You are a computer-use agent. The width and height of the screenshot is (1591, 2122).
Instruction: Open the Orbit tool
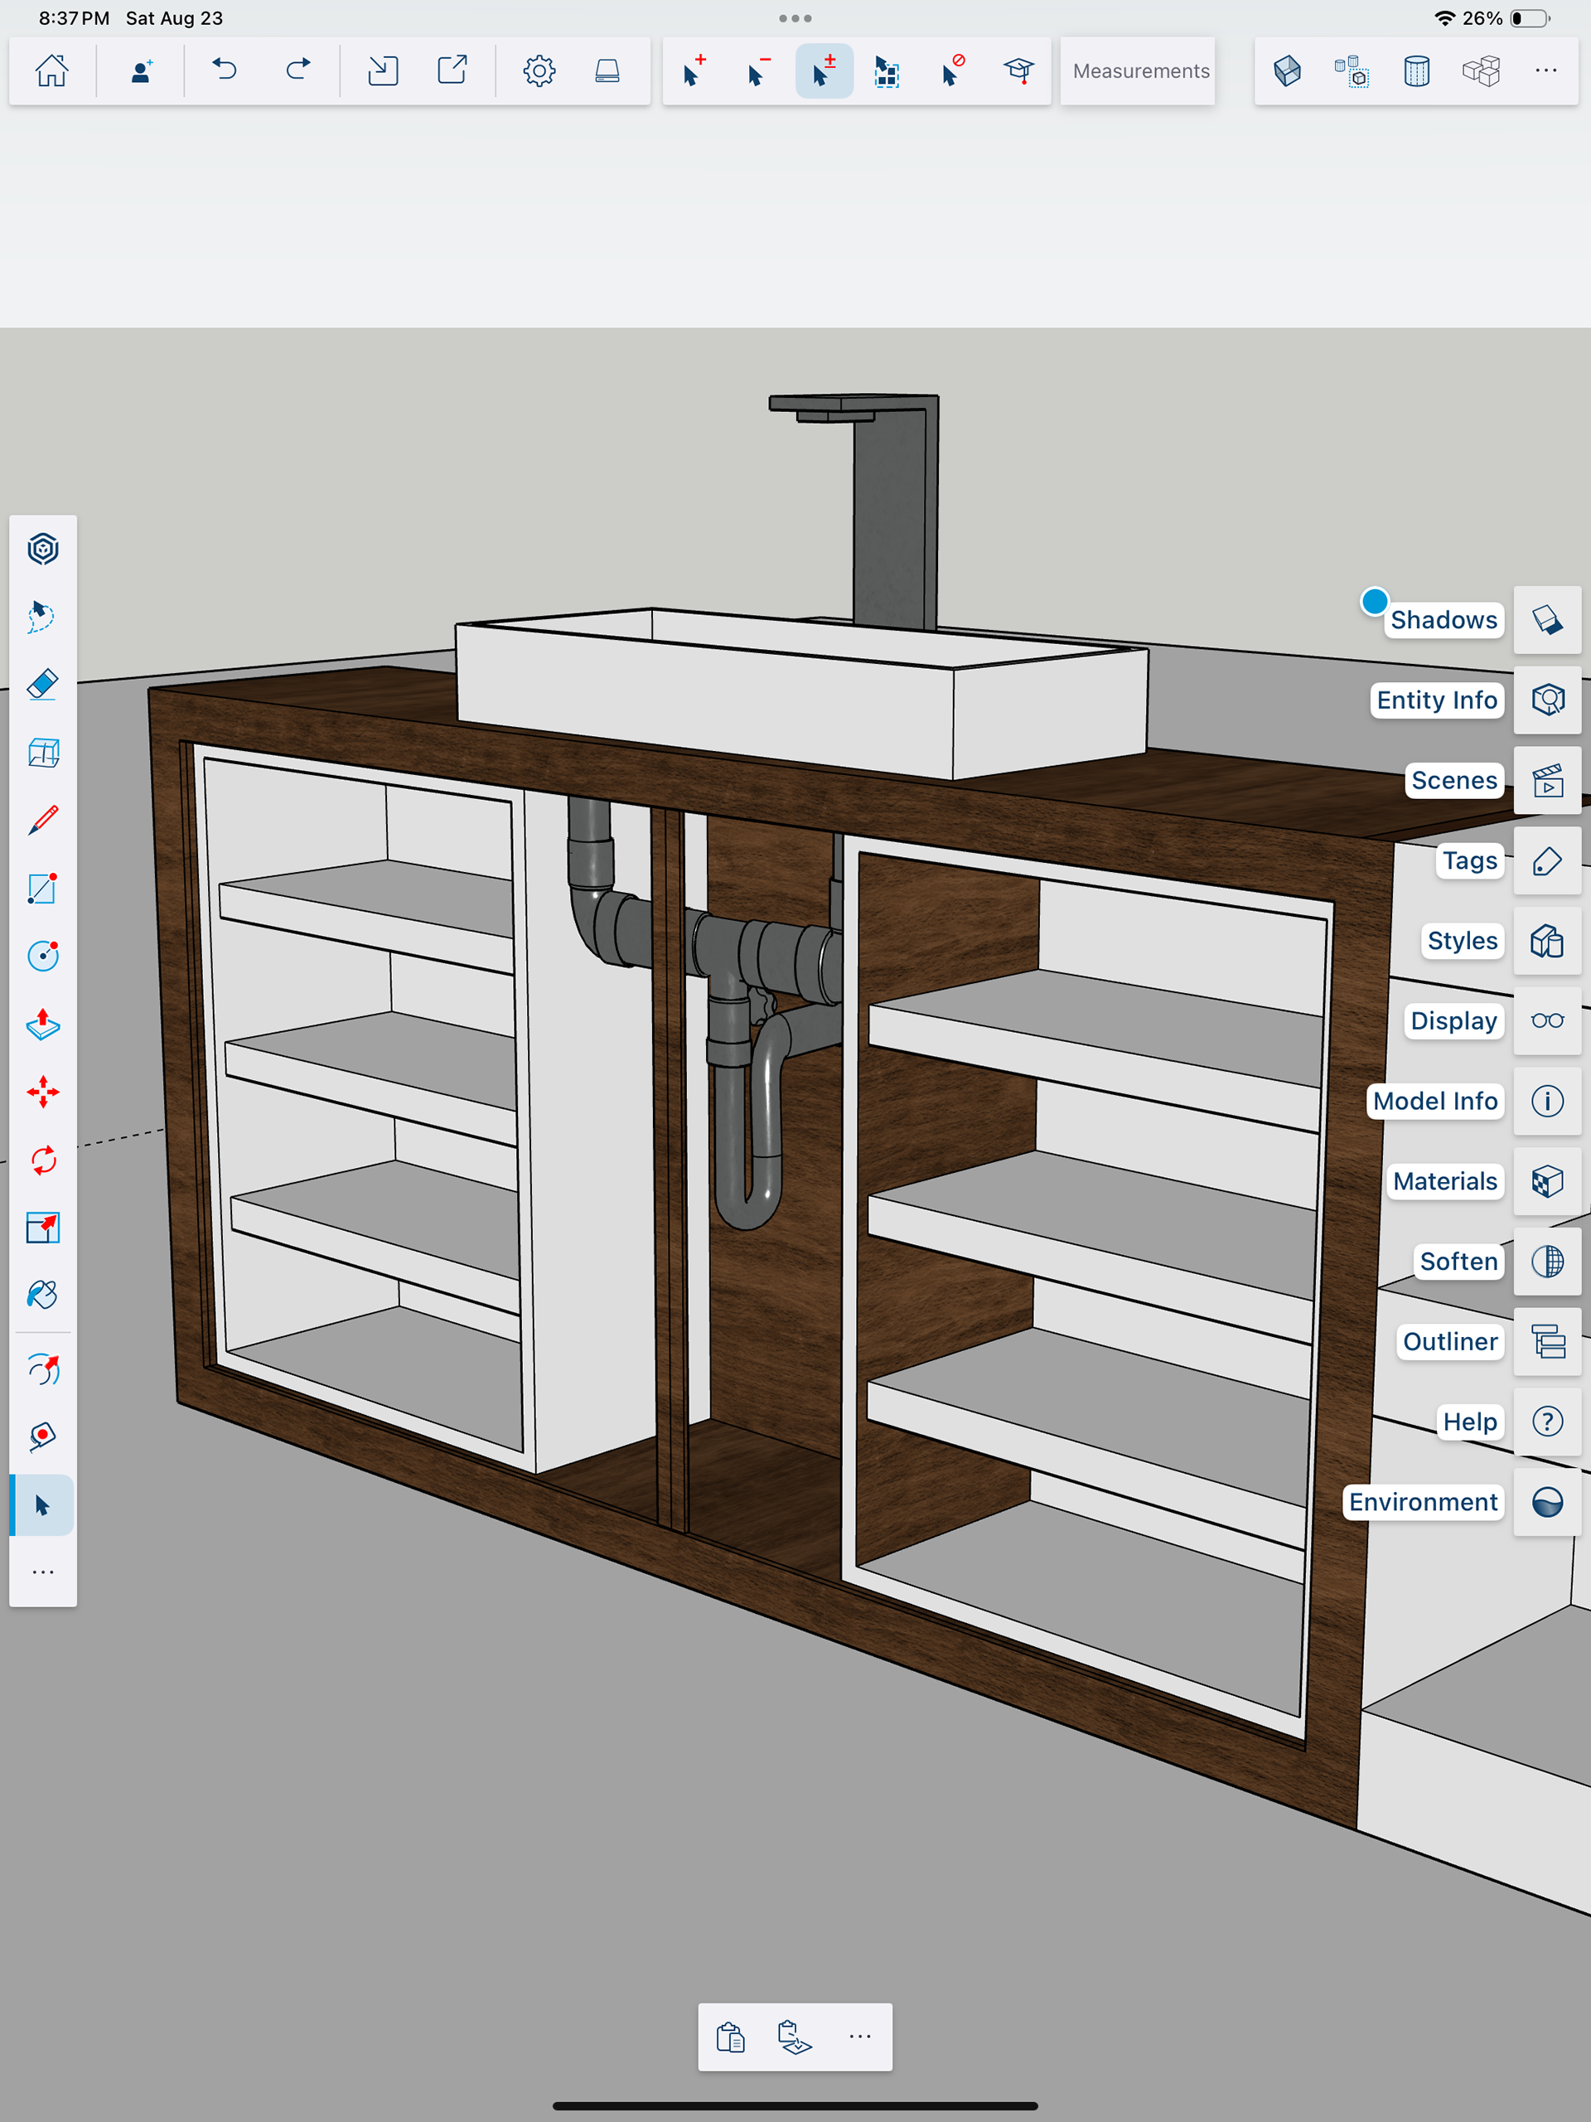tap(43, 1369)
